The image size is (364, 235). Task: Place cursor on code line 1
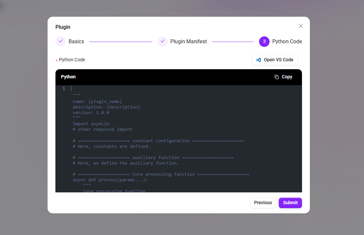(186, 88)
